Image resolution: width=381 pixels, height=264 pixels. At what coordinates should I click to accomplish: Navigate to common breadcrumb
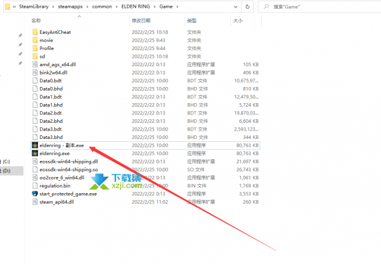click(102, 7)
